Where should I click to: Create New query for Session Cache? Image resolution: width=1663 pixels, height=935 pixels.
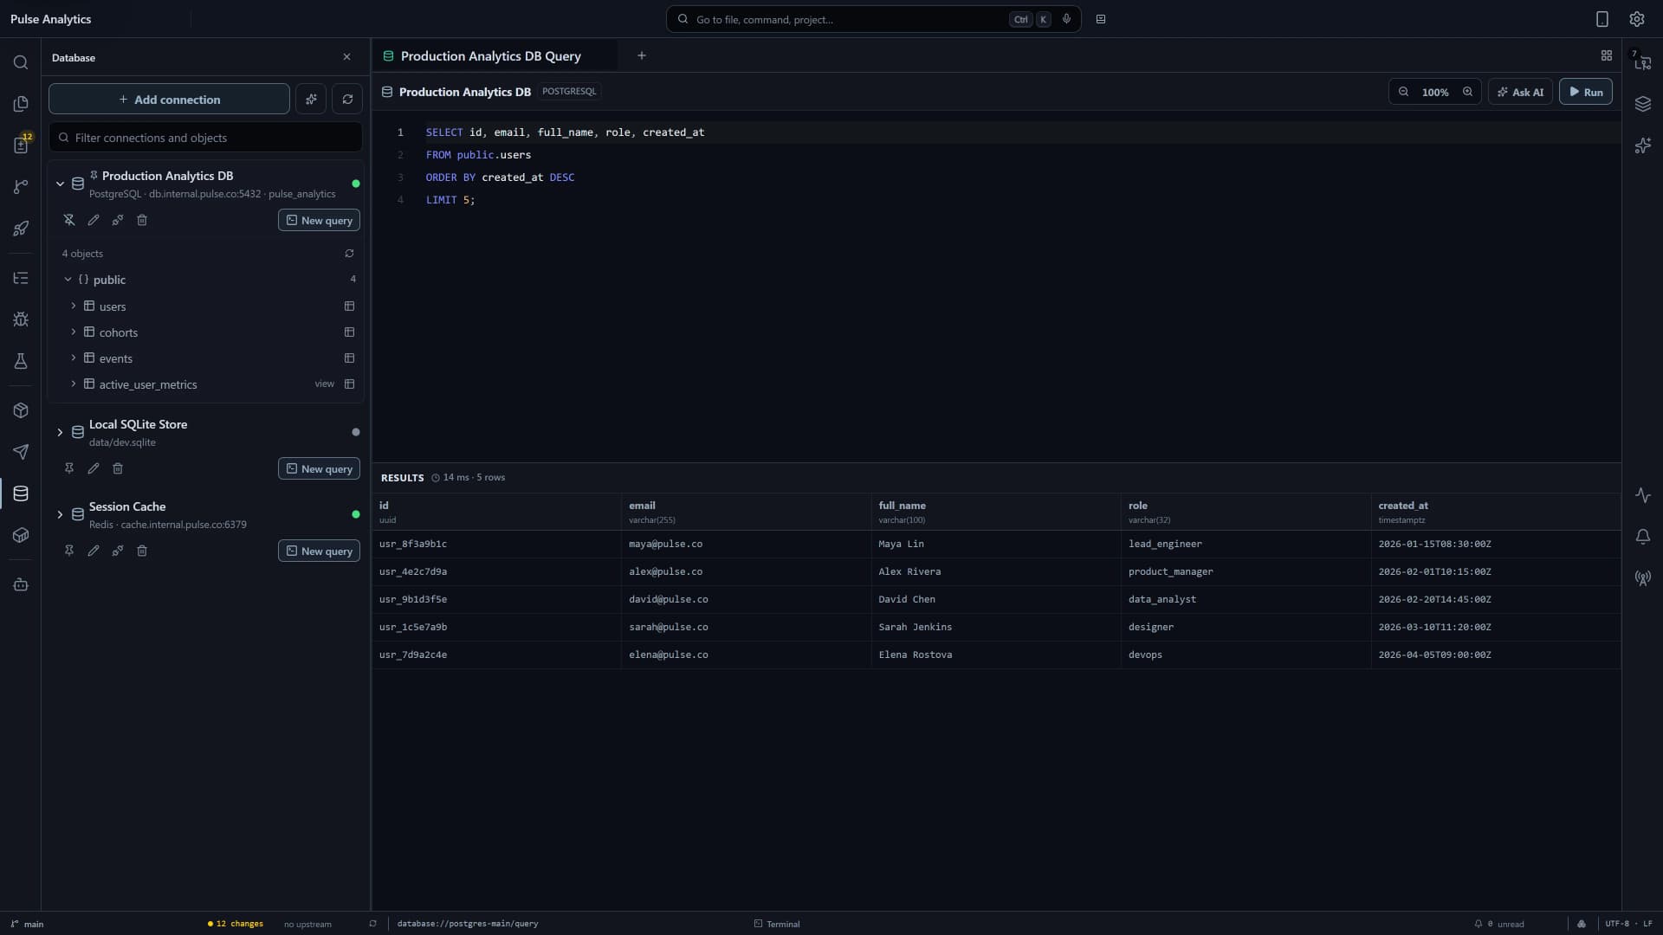tap(319, 551)
